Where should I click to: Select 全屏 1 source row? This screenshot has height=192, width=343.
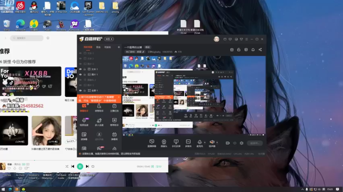pyautogui.click(x=99, y=90)
